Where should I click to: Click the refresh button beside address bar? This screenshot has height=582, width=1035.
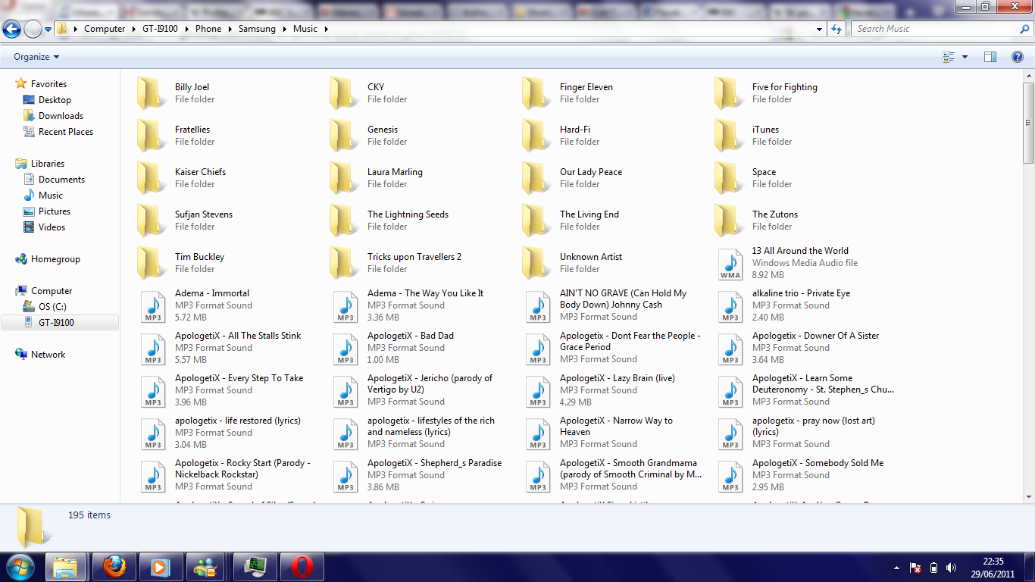[836, 29]
